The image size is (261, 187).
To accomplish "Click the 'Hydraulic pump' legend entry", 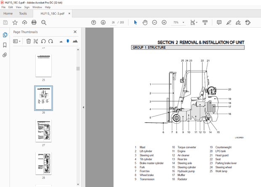I will click(x=186, y=171).
